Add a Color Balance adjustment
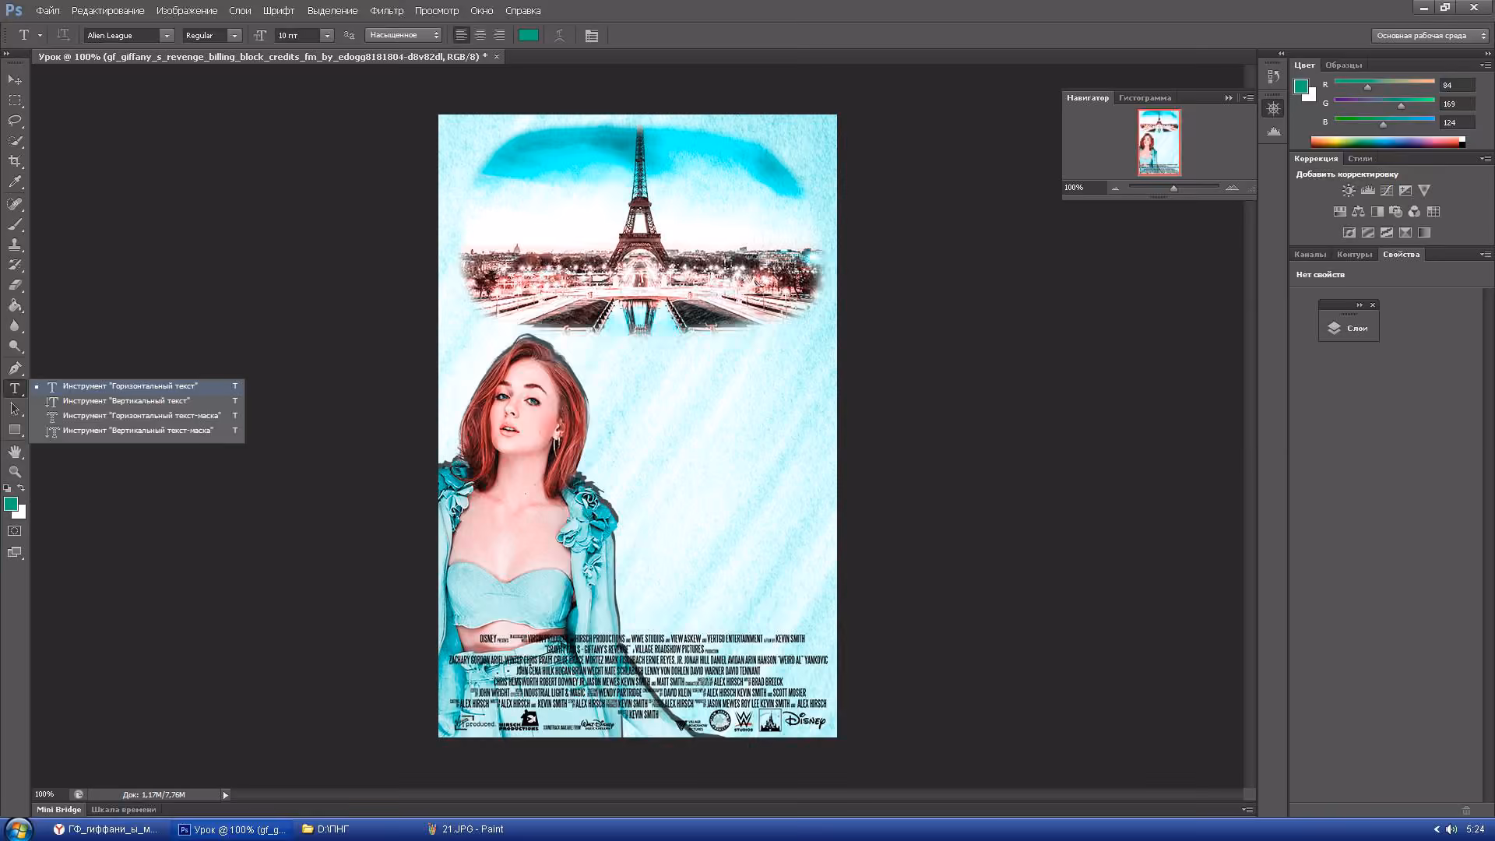Screen dimensions: 1495x841 (x=1358, y=212)
